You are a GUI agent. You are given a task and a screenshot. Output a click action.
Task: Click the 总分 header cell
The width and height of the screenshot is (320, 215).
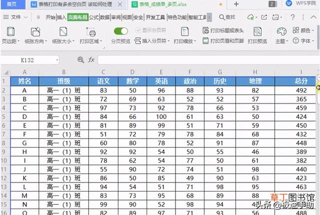(x=295, y=81)
